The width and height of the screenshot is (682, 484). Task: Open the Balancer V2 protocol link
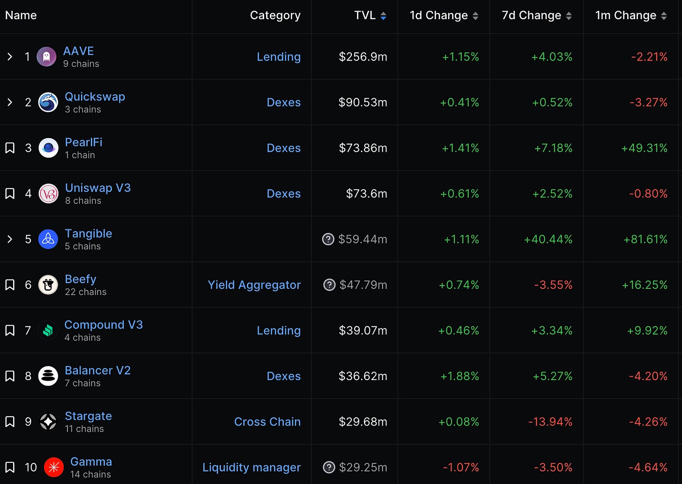click(98, 370)
